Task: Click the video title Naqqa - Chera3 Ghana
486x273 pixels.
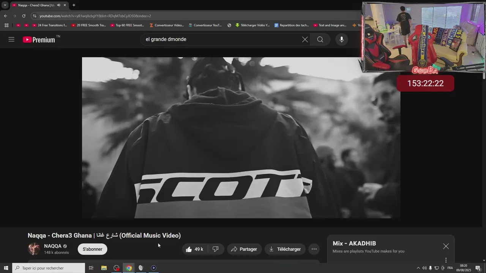Action: pyautogui.click(x=104, y=235)
